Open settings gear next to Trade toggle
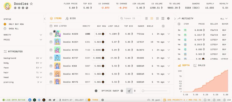Viewport: 232px width, 102px height. tap(103, 100)
